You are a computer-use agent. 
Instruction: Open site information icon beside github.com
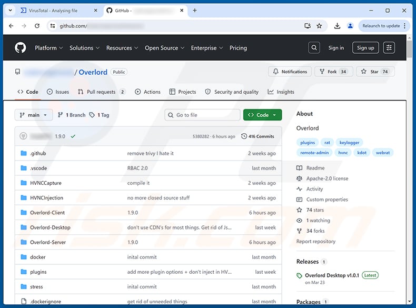pyautogui.click(x=53, y=26)
